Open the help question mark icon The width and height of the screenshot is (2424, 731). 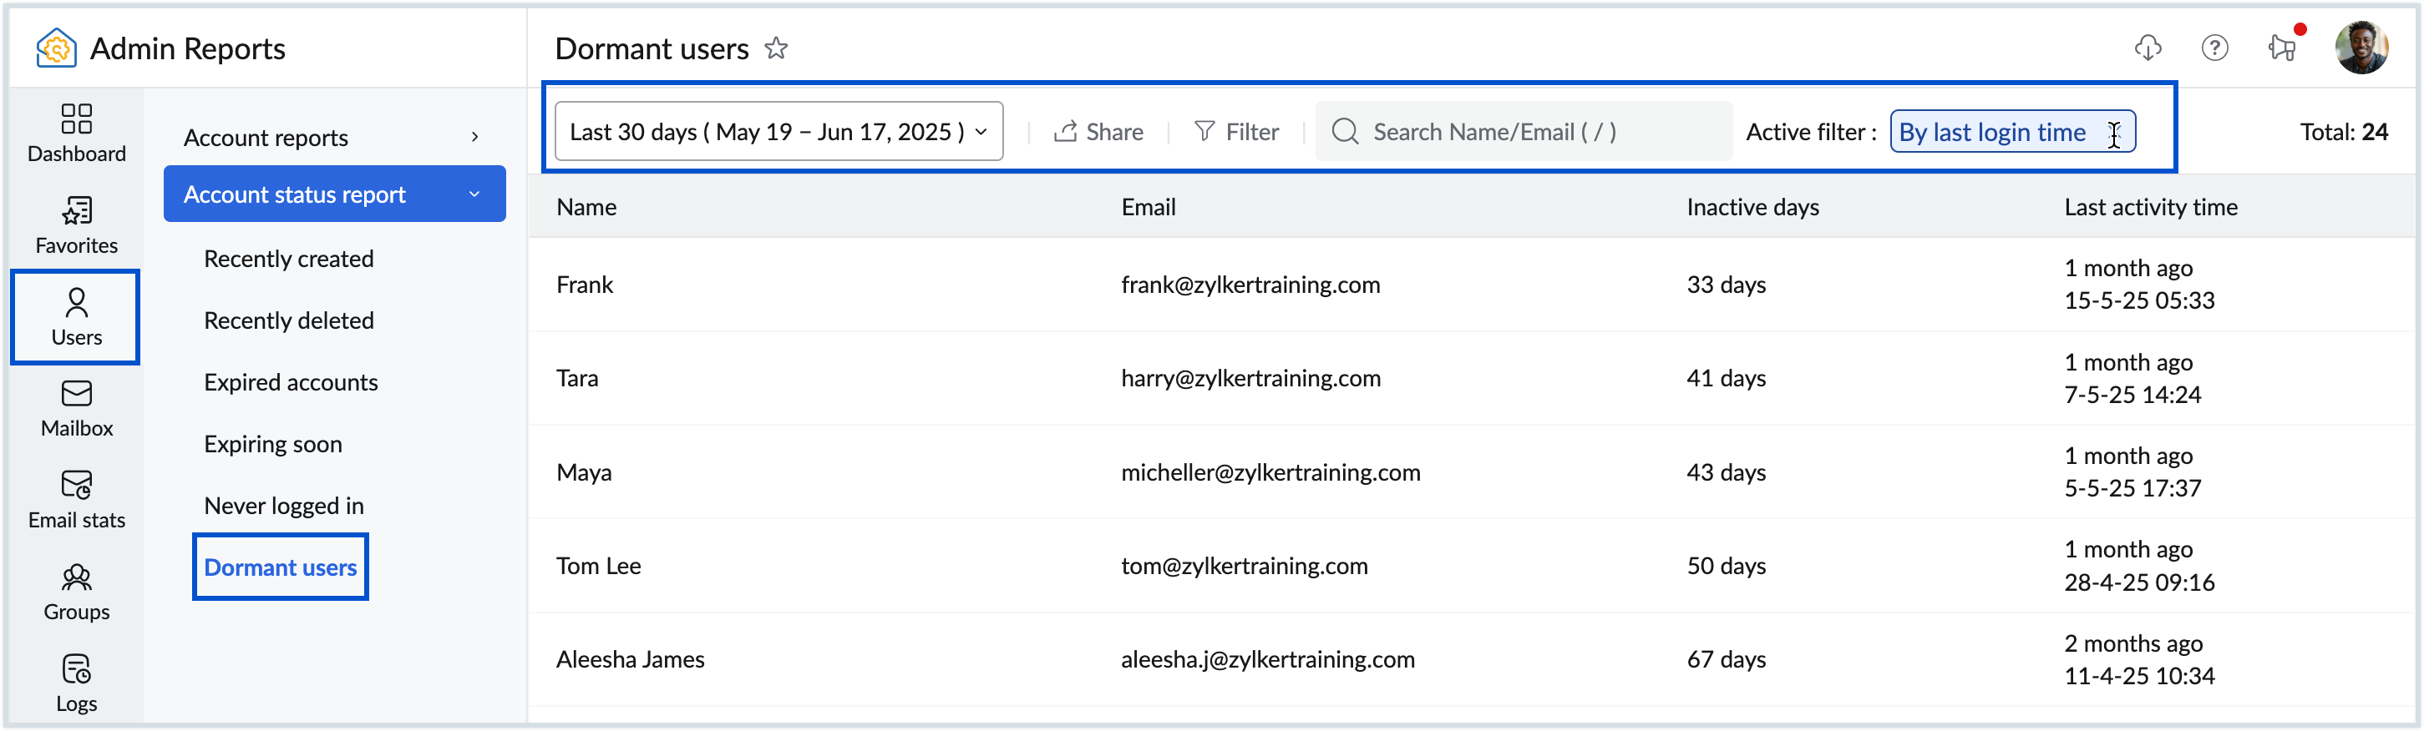(x=2214, y=48)
